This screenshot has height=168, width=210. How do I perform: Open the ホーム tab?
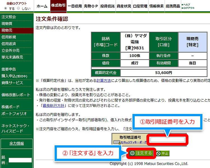point(42,6)
